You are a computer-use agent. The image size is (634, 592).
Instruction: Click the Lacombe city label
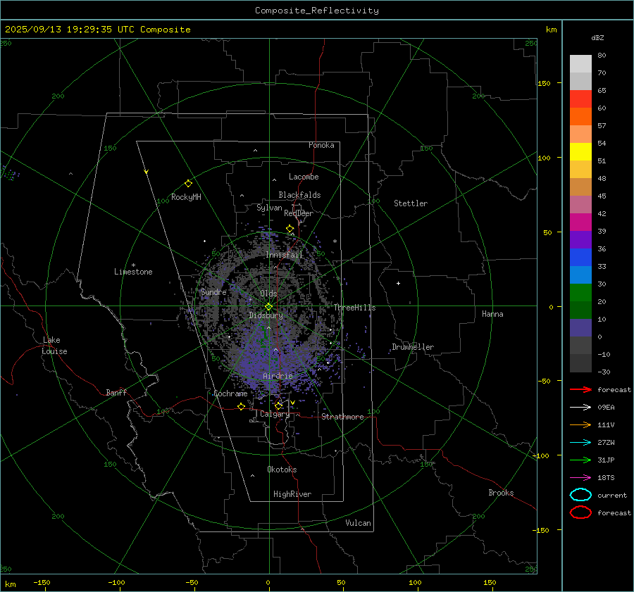pyautogui.click(x=304, y=177)
